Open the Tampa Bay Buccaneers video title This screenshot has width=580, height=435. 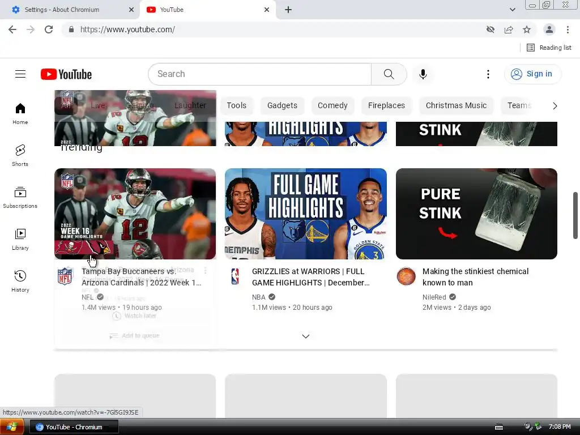click(x=141, y=277)
